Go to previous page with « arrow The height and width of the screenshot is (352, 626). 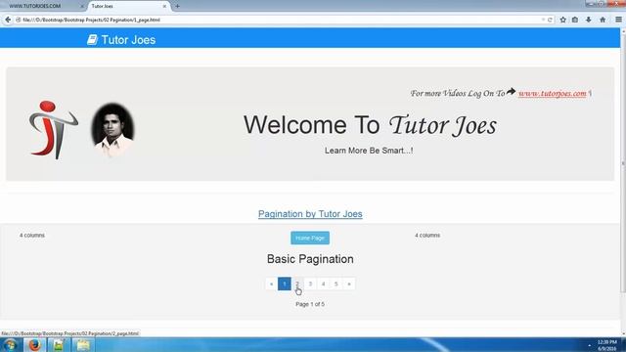pos(272,284)
